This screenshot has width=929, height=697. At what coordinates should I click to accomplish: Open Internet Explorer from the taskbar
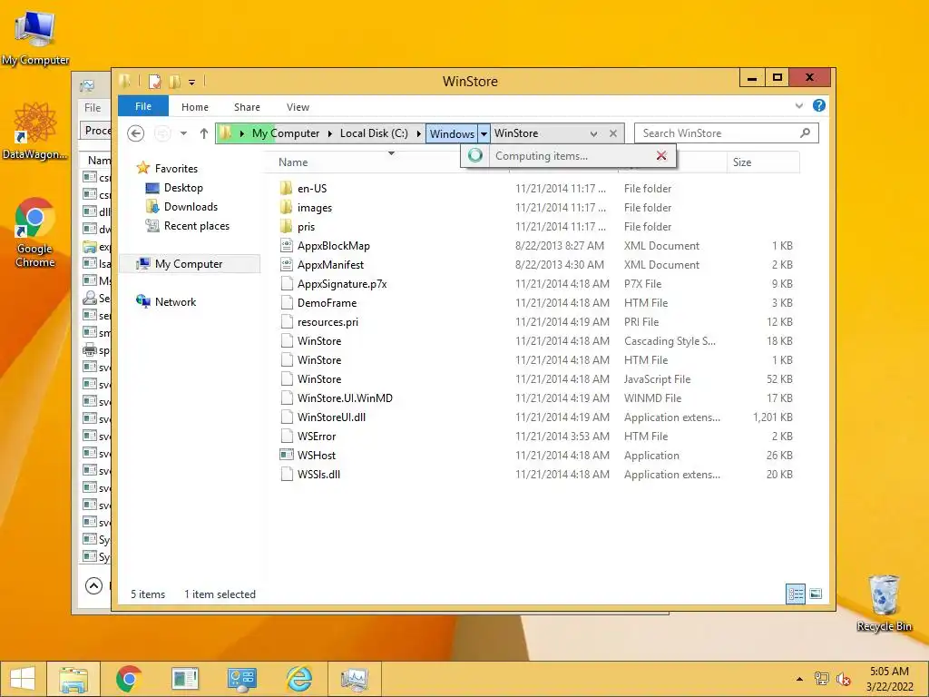click(x=298, y=679)
